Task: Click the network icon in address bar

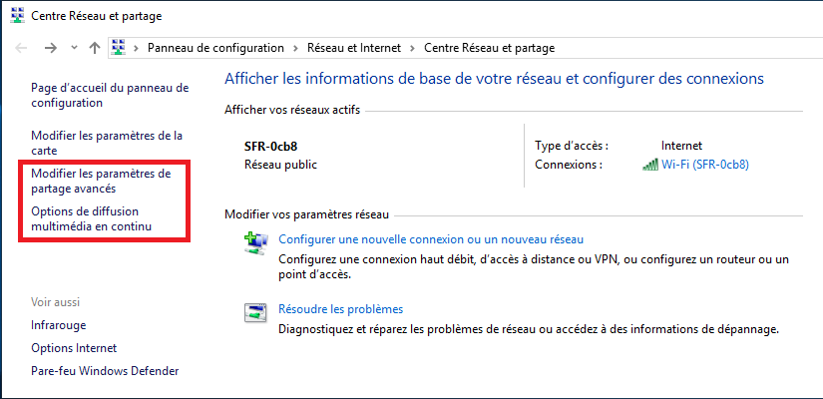Action: pyautogui.click(x=120, y=48)
